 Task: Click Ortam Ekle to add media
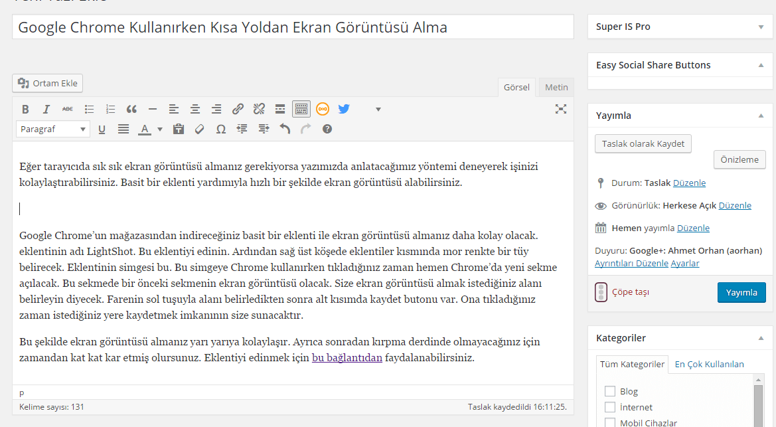pyautogui.click(x=48, y=83)
